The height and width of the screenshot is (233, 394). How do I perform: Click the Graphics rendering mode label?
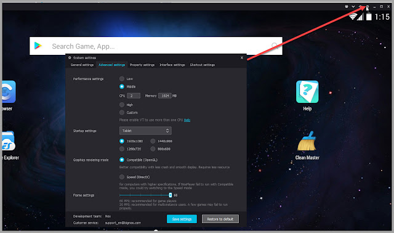point(90,160)
